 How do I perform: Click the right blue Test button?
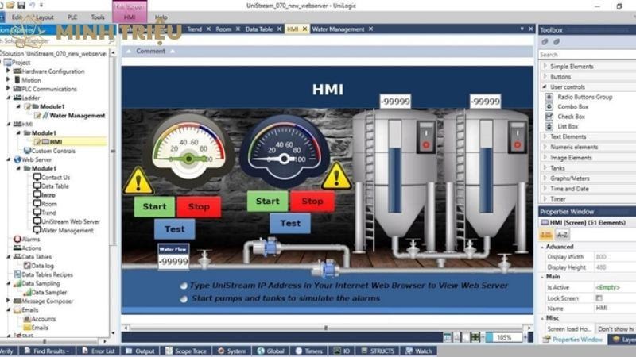pyautogui.click(x=290, y=223)
